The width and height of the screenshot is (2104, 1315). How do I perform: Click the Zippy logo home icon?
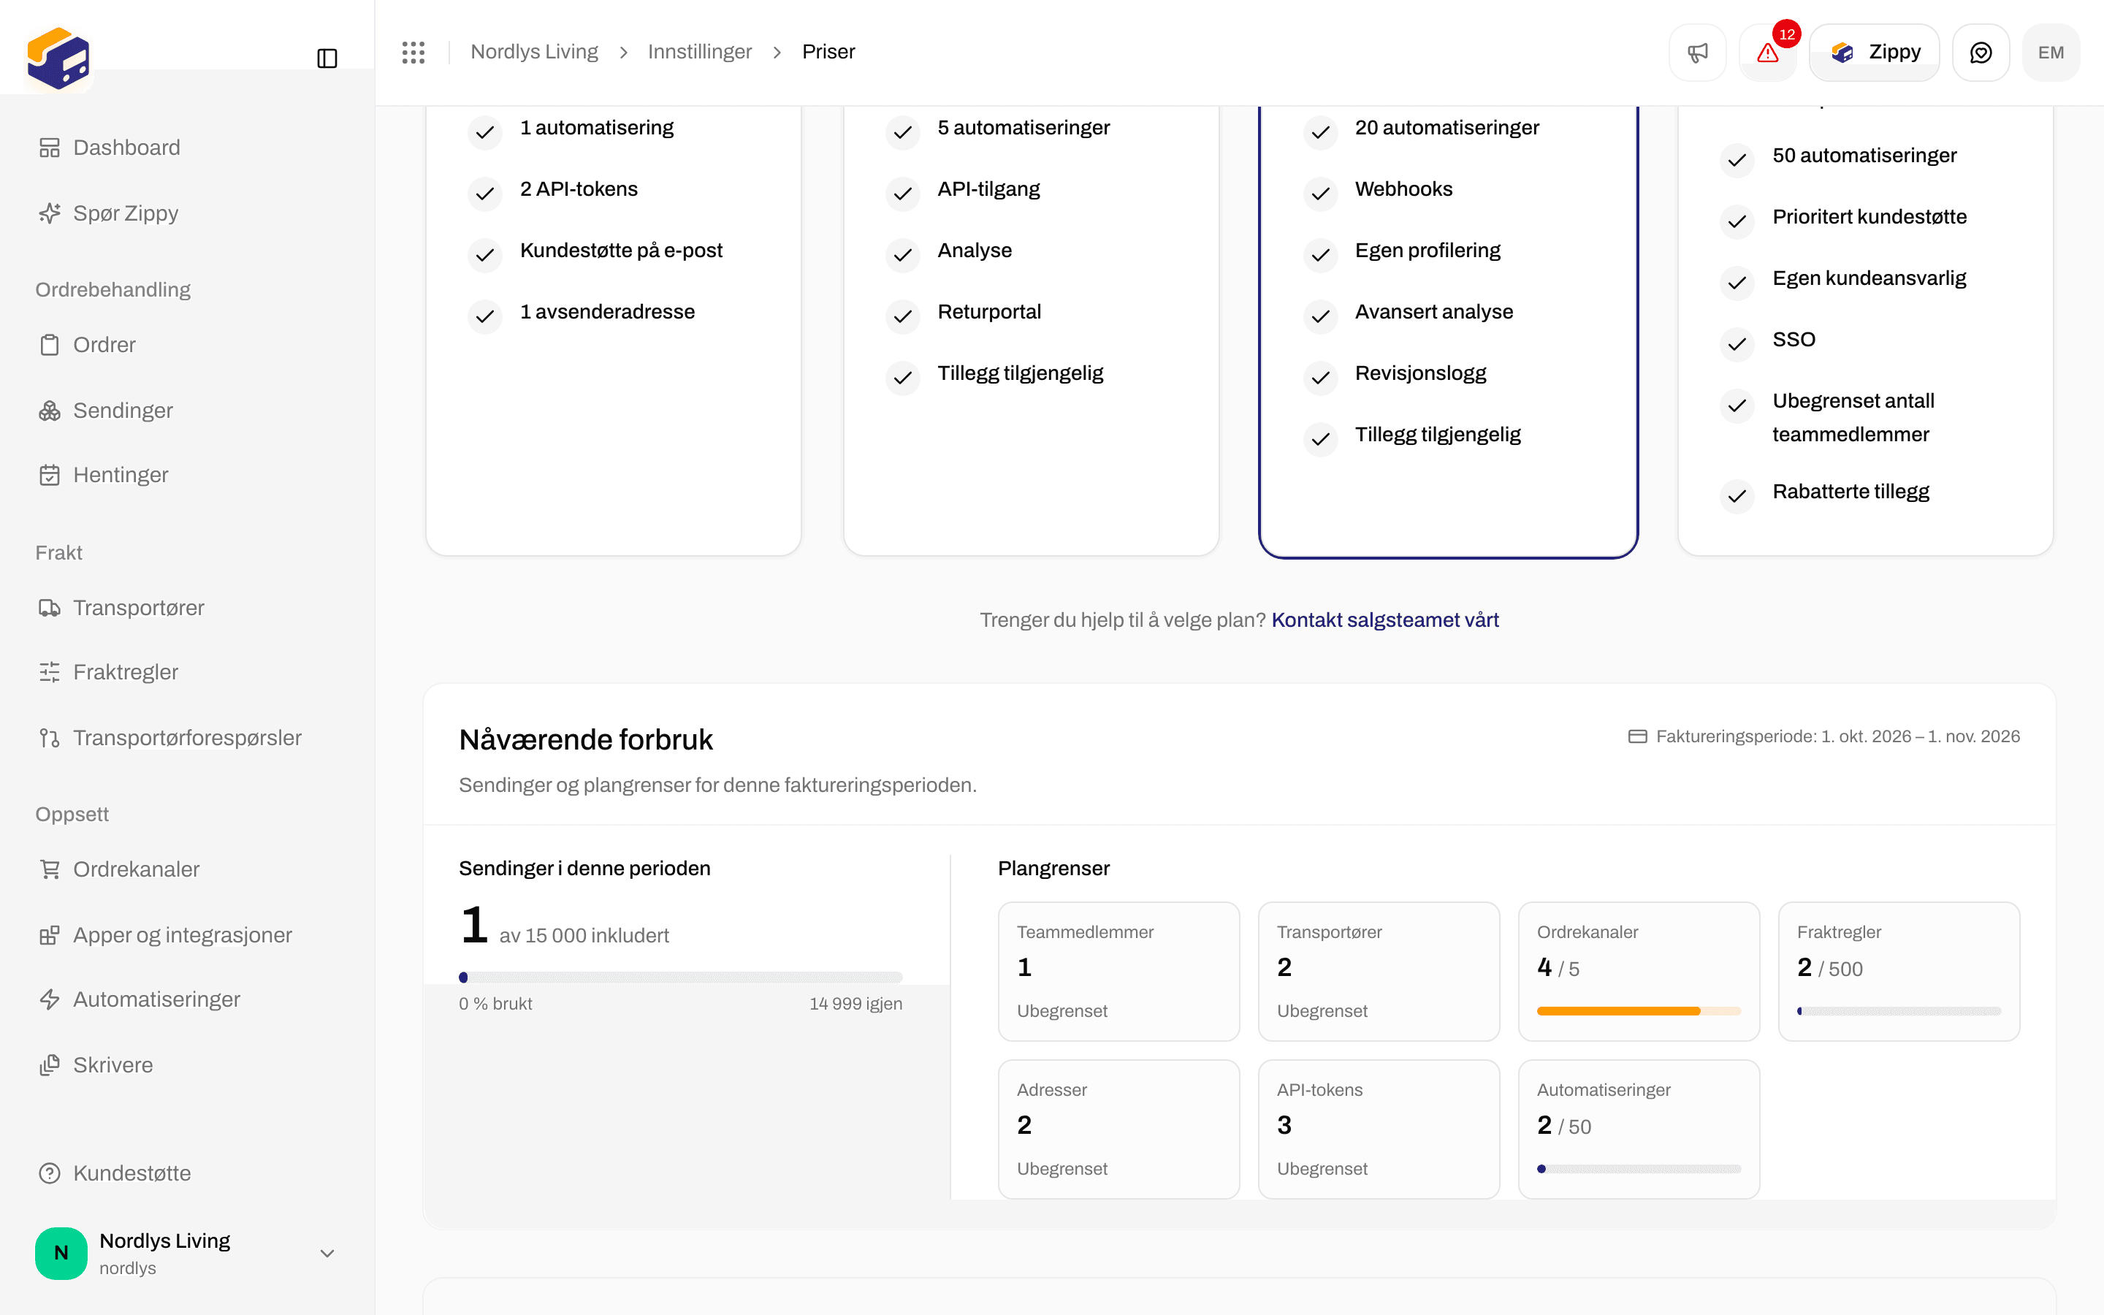click(x=58, y=58)
